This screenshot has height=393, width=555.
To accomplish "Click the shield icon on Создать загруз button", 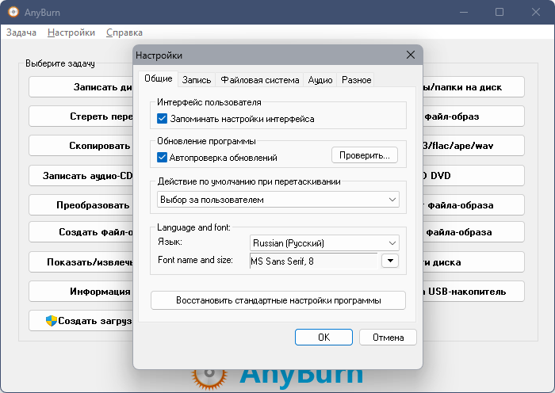I will [x=52, y=320].
